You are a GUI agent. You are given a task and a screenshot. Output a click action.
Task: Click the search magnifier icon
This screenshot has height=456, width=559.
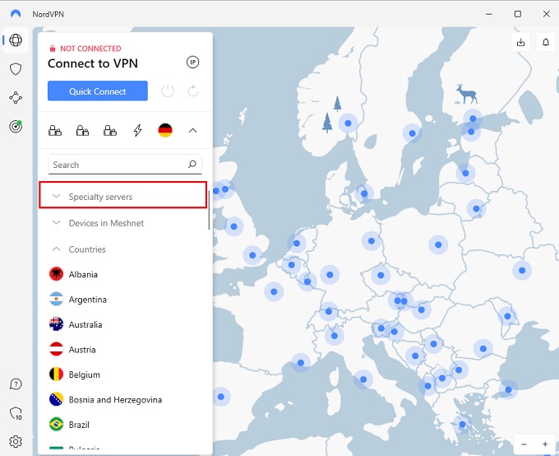[x=192, y=165]
